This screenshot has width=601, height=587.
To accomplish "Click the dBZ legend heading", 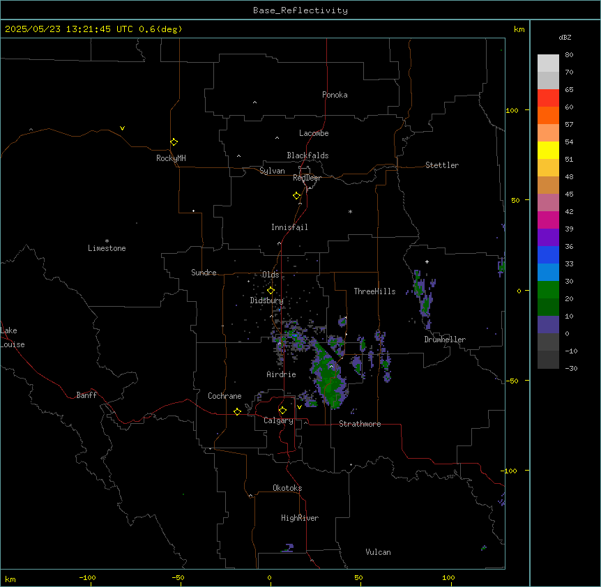I will (x=565, y=38).
